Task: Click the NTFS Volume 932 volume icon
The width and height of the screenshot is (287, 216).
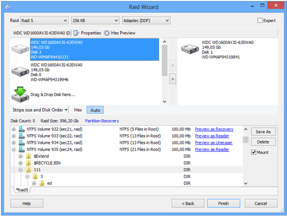Action: (22, 129)
